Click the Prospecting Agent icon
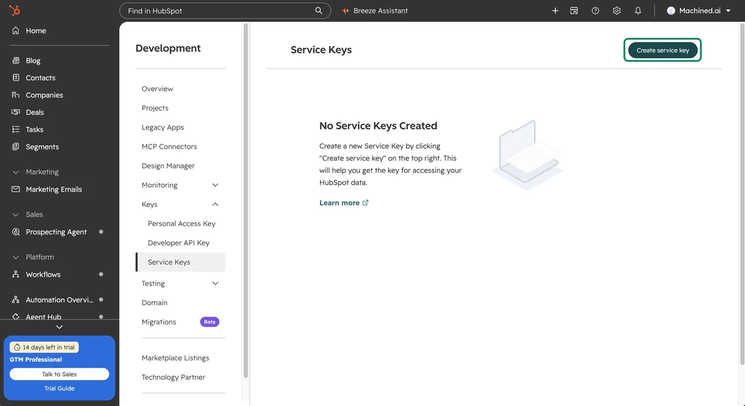Viewport: 745px width, 406px height. (16, 232)
